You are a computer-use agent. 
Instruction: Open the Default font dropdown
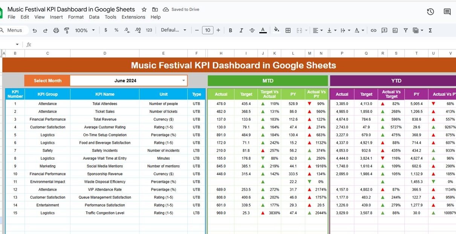pyautogui.click(x=174, y=30)
